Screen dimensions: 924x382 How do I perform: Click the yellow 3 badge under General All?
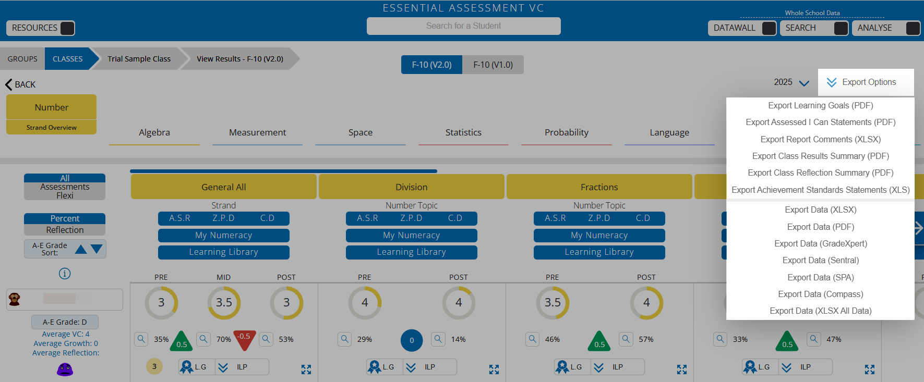154,366
